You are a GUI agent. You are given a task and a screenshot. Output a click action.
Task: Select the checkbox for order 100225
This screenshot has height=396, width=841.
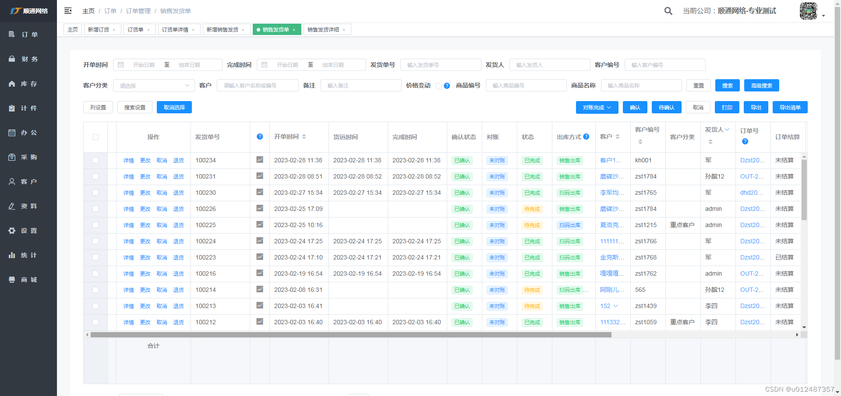(95, 225)
